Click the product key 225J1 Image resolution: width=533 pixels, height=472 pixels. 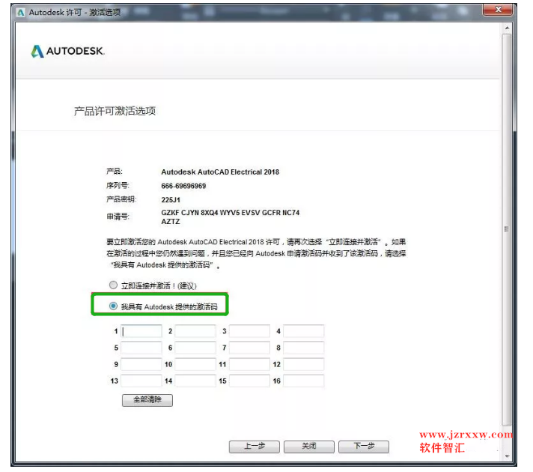pyautogui.click(x=171, y=200)
